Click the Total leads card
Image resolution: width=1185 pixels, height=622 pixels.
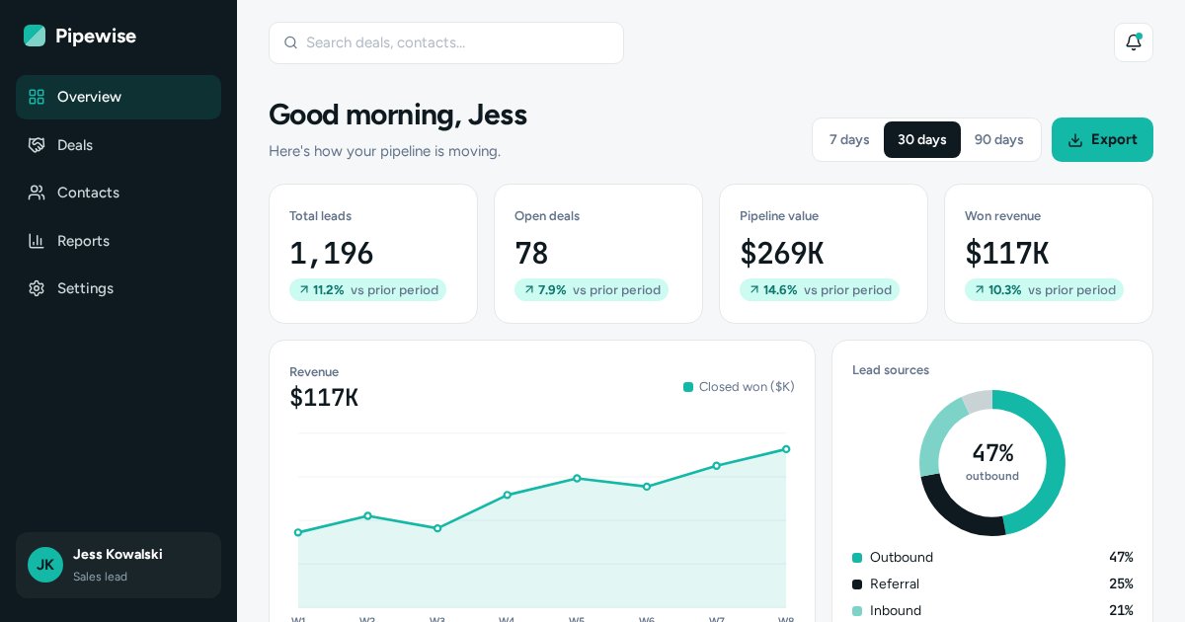coord(373,254)
